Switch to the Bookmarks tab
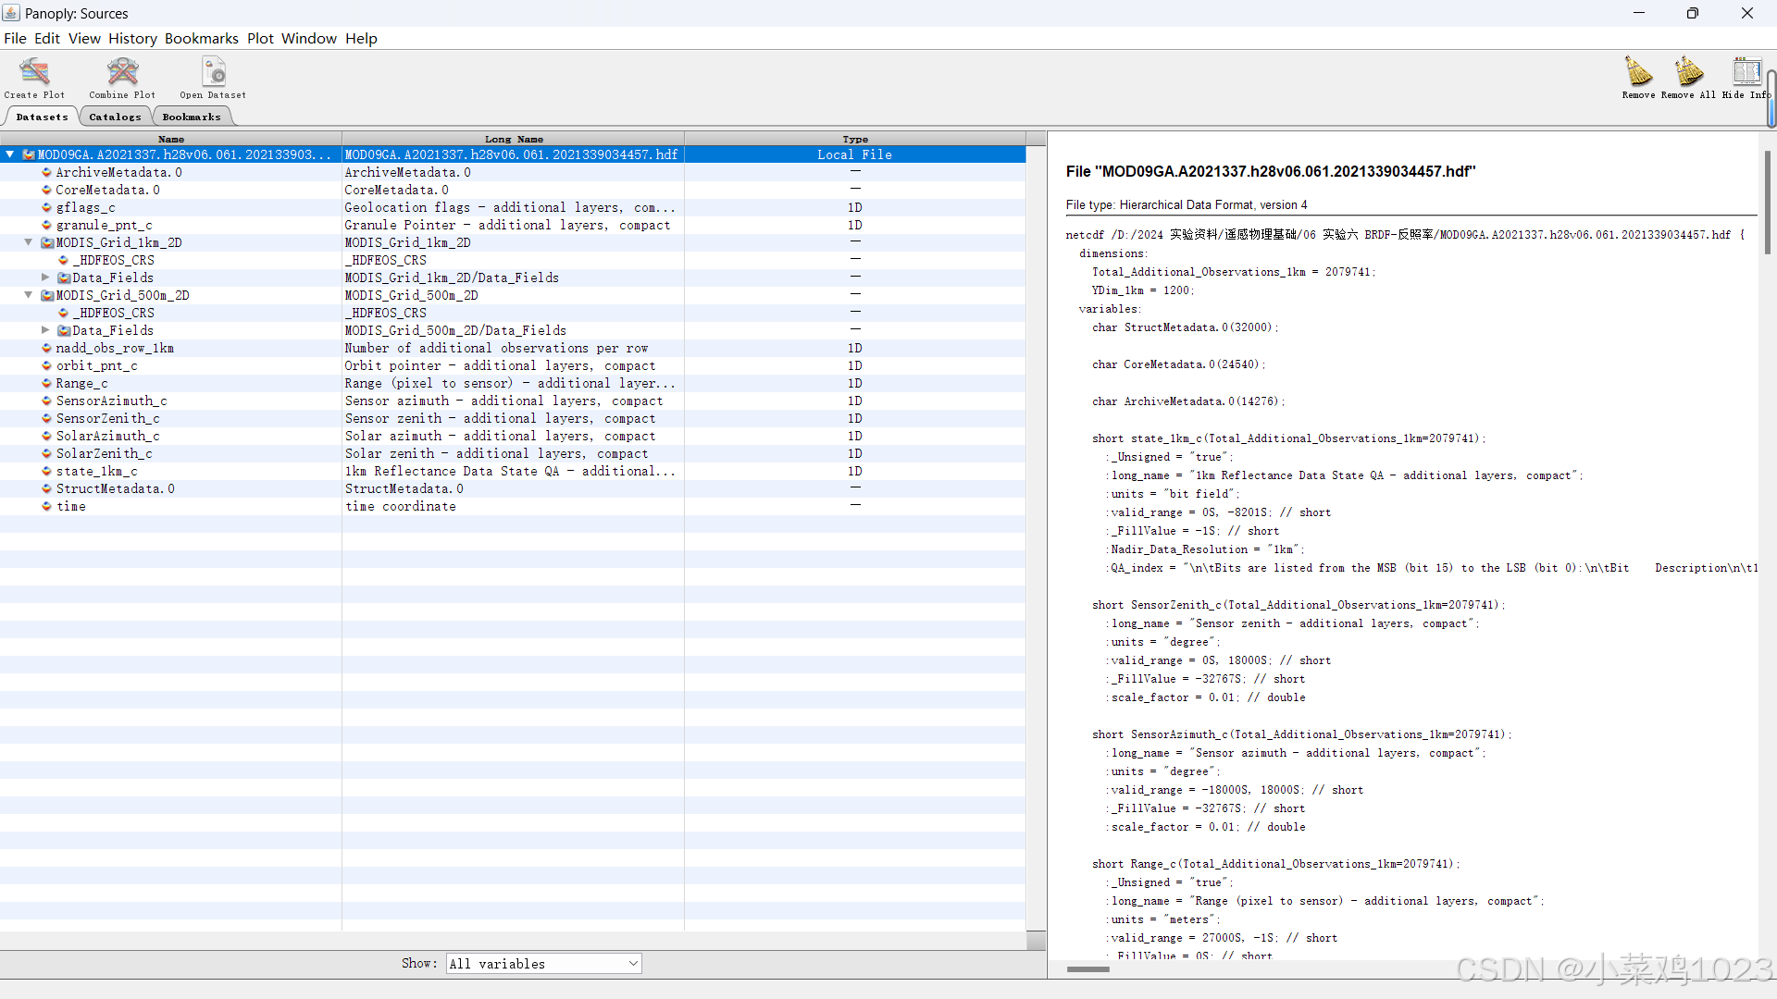The image size is (1777, 999). pyautogui.click(x=192, y=117)
